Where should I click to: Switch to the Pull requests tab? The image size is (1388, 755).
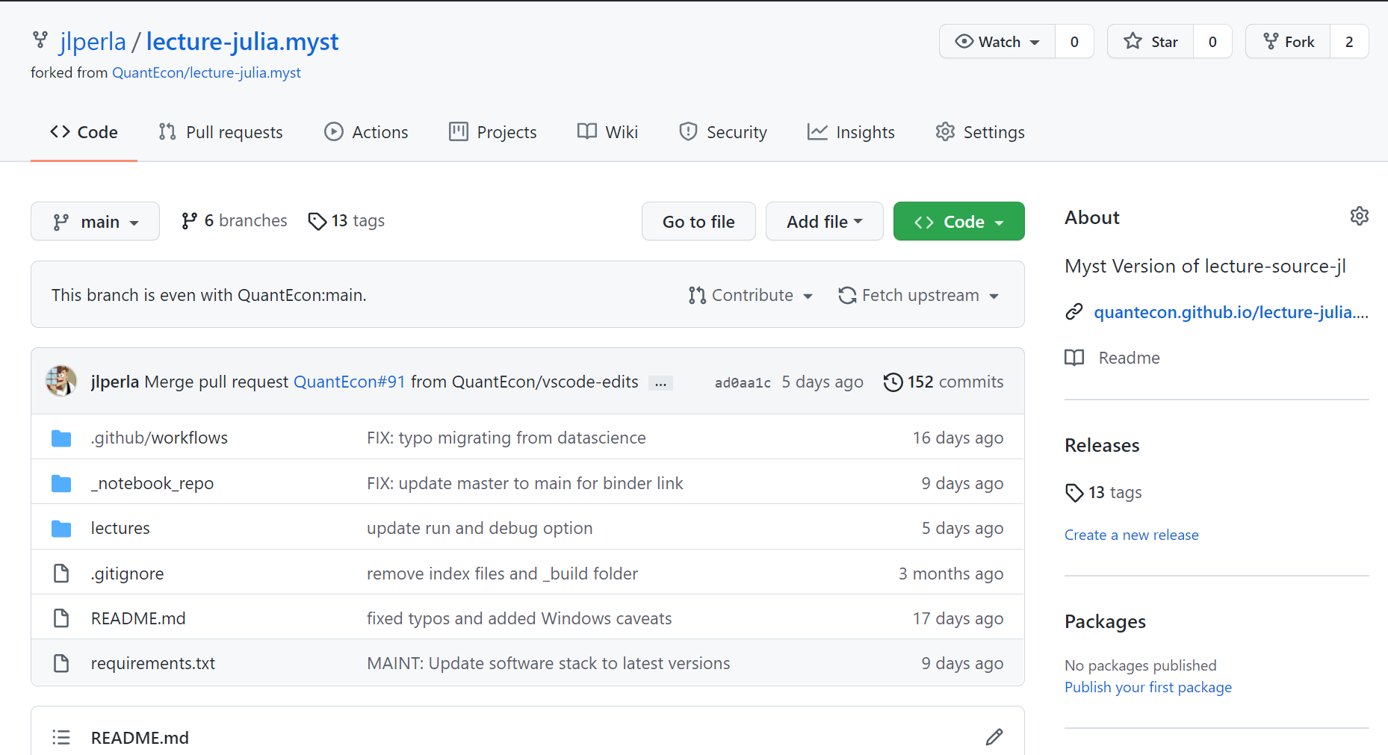[221, 132]
